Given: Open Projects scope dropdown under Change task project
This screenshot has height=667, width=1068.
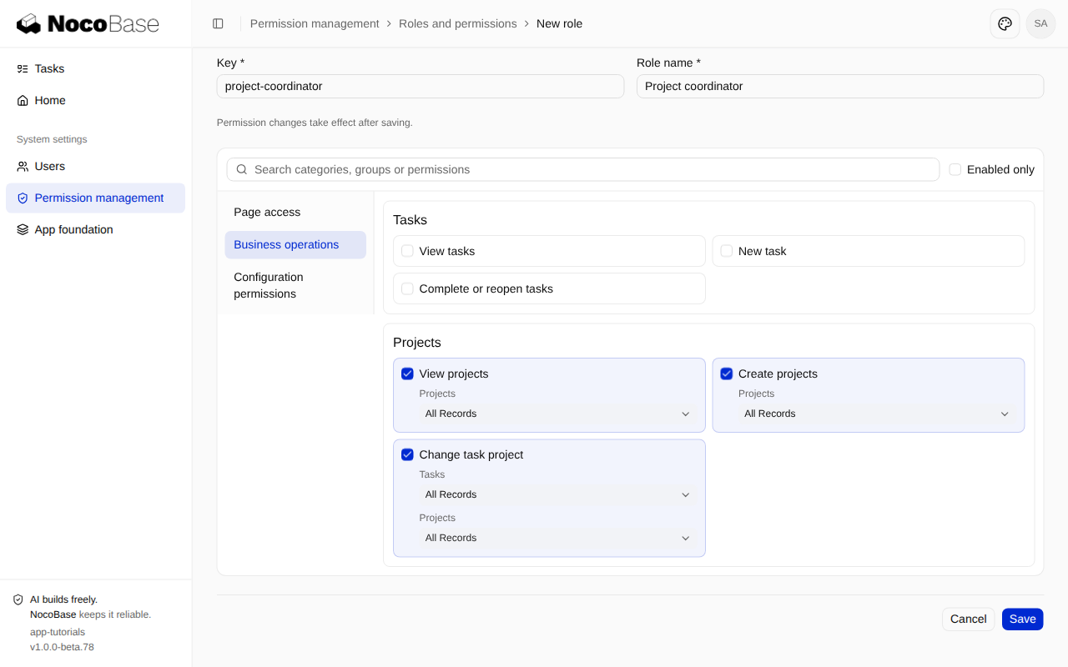Looking at the screenshot, I should point(558,538).
